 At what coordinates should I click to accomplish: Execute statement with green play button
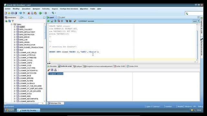(x=48, y=21)
